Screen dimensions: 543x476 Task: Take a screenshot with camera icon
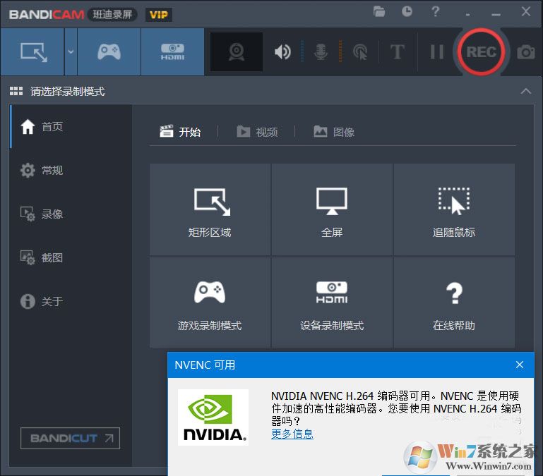pyautogui.click(x=525, y=52)
